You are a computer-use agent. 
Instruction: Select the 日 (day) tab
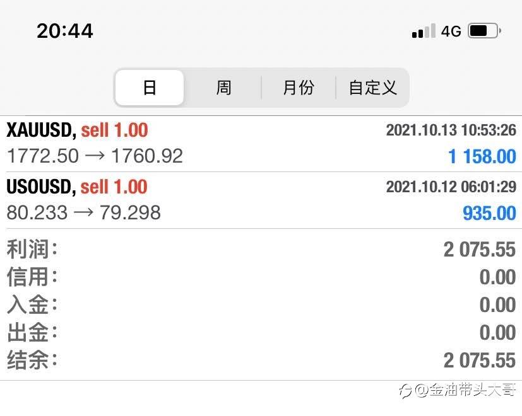coord(150,88)
